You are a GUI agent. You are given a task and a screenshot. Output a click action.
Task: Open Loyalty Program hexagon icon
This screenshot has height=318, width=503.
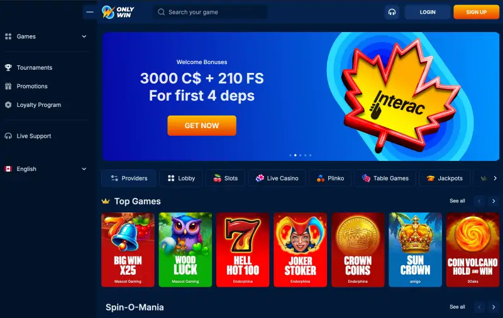[x=8, y=105]
